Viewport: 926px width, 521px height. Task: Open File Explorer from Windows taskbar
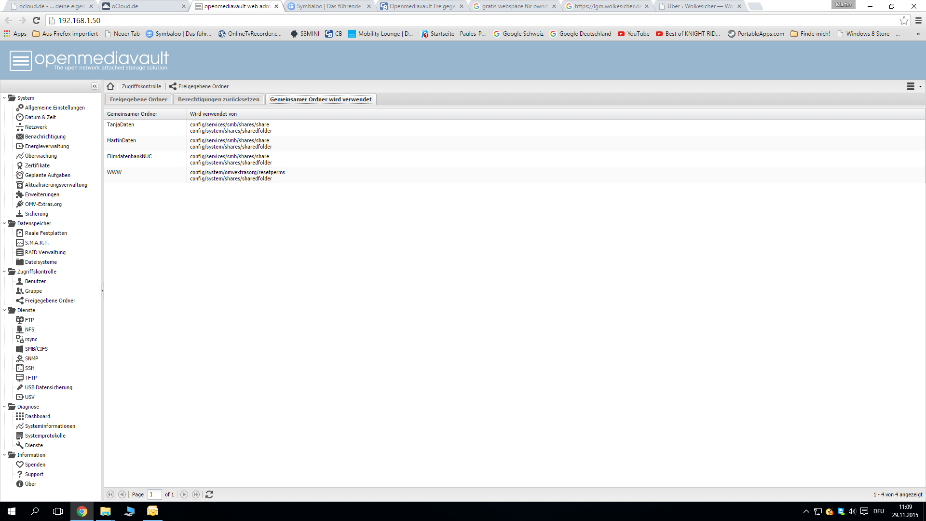pyautogui.click(x=105, y=511)
